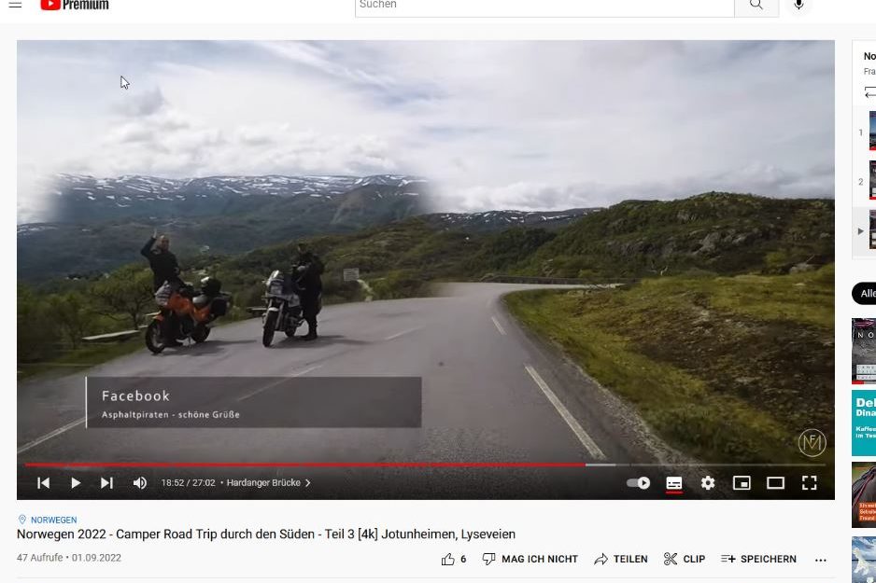The width and height of the screenshot is (876, 583).
Task: Click the search magnifier button
Action: (756, 5)
